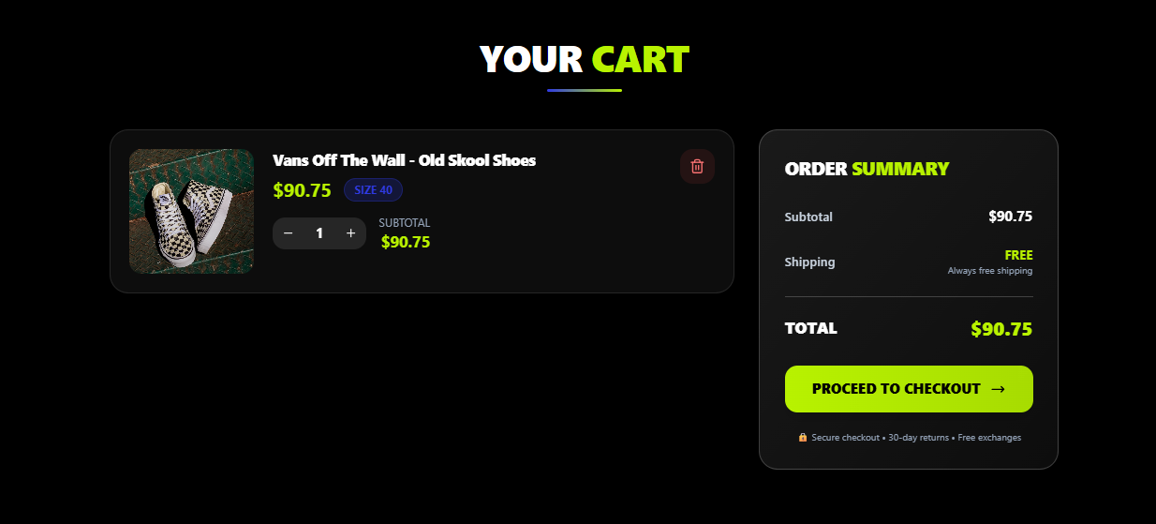Decrease quantity with the minus button
1156x524 pixels.
[x=289, y=233]
